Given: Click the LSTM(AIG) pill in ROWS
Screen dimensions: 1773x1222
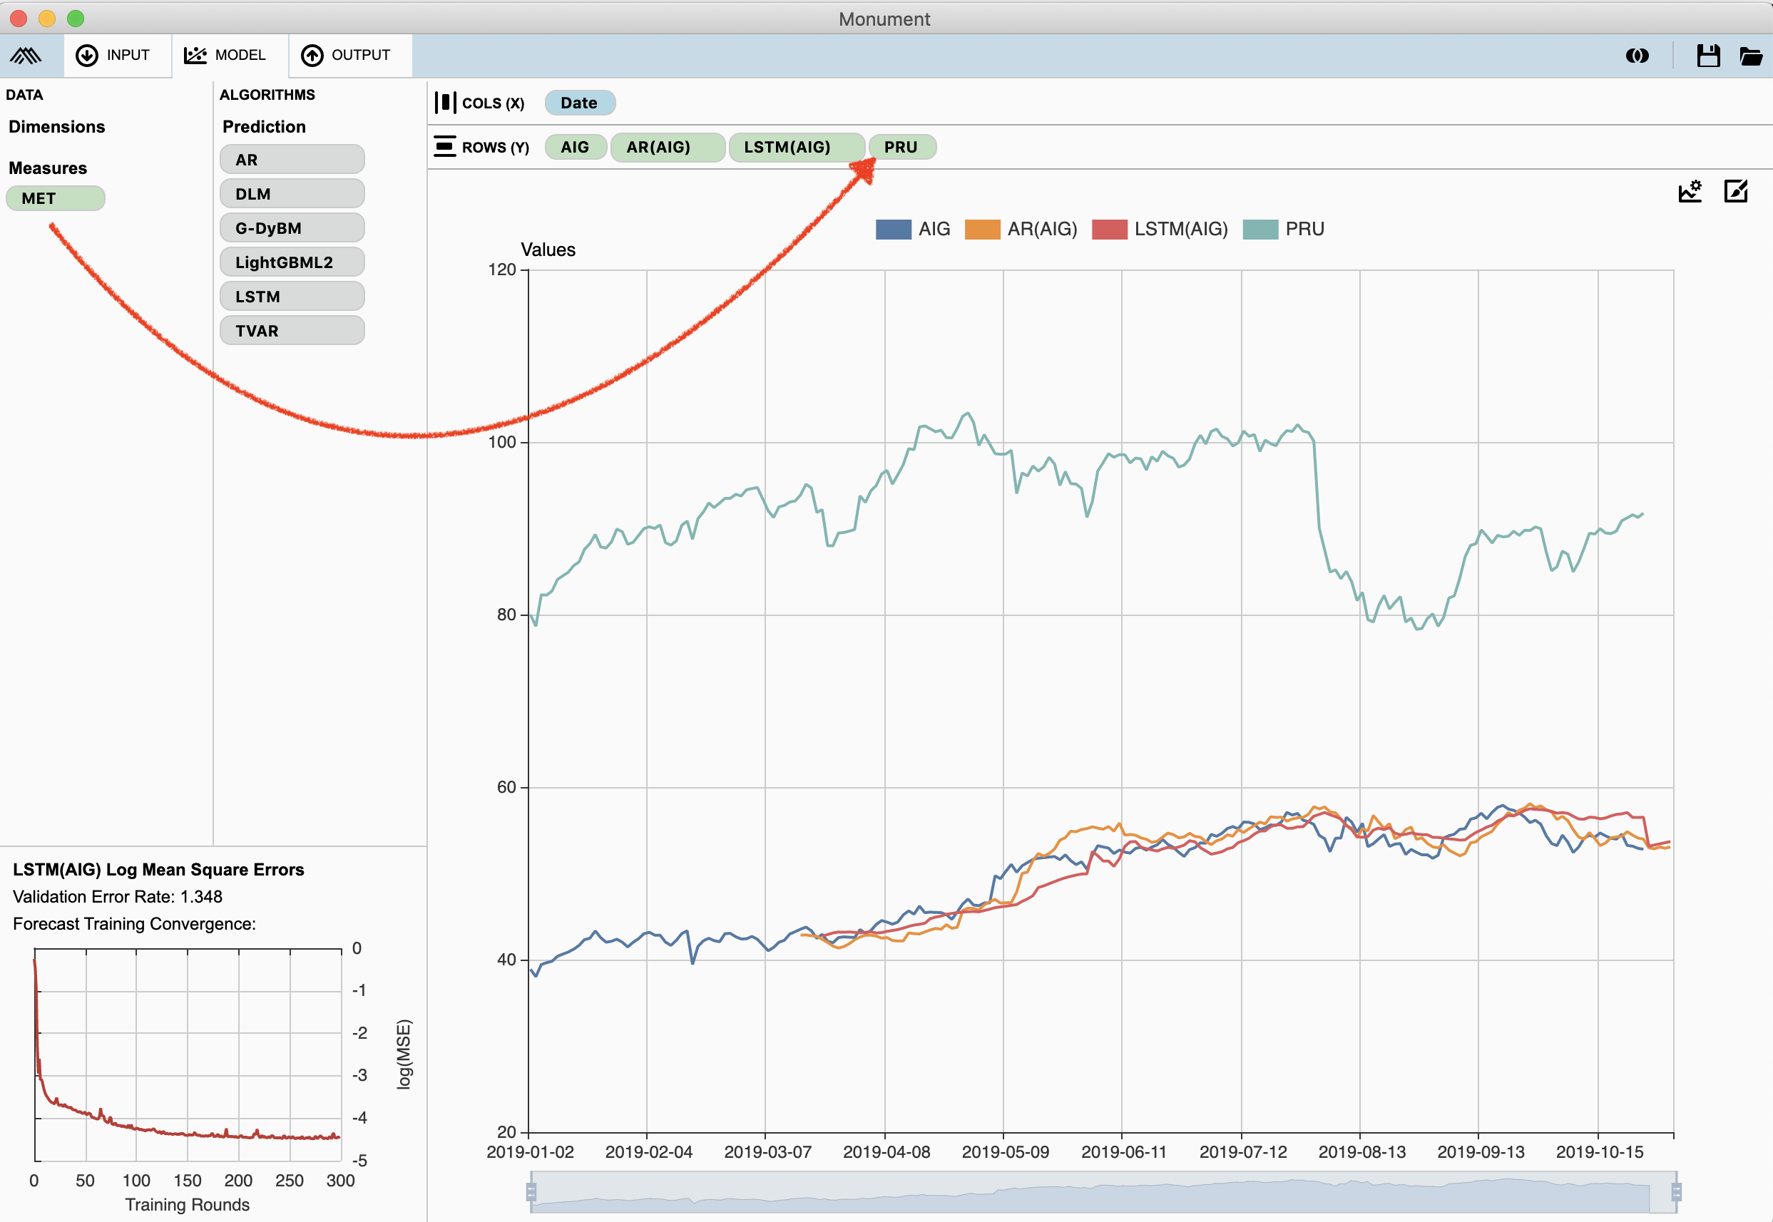Looking at the screenshot, I should click(797, 147).
